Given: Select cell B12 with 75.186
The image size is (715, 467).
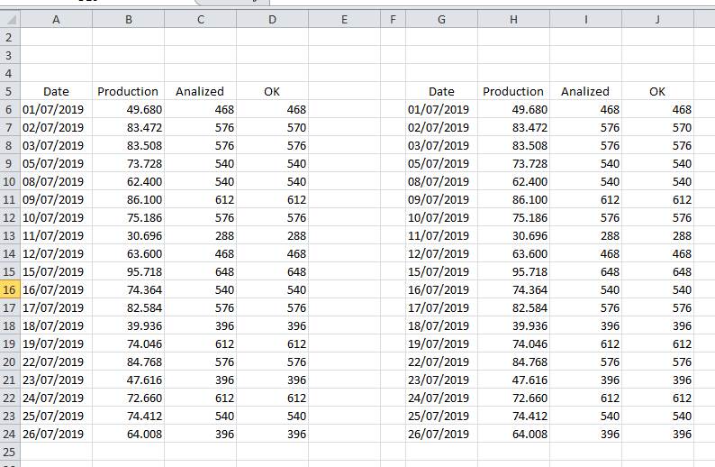Looking at the screenshot, I should (128, 217).
